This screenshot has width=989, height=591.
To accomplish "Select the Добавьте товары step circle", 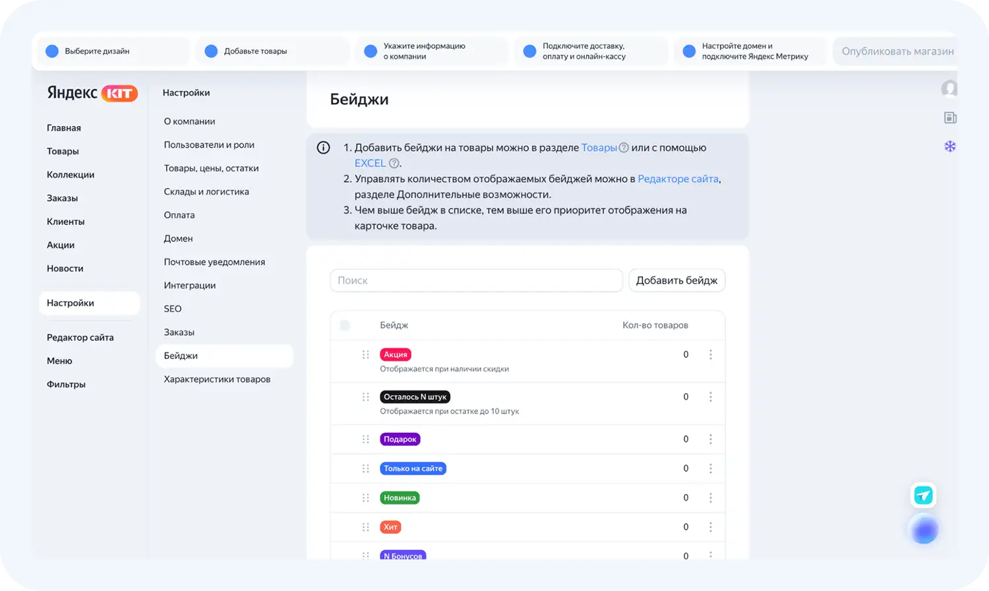I will [211, 51].
